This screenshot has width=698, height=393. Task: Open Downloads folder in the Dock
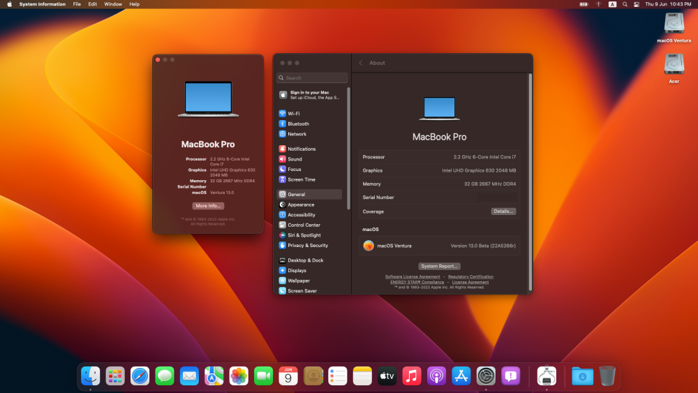coord(582,376)
